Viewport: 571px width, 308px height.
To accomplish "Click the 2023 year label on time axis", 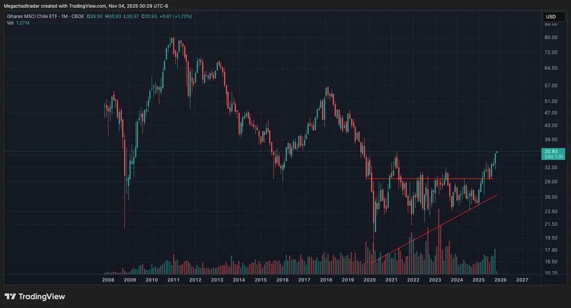I will pyautogui.click(x=435, y=280).
